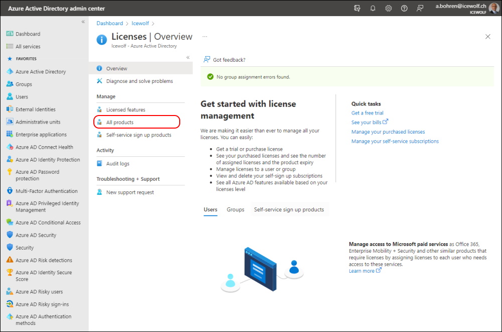Open the Learn more link
Screen dimensions: 502x332
pos(365,271)
